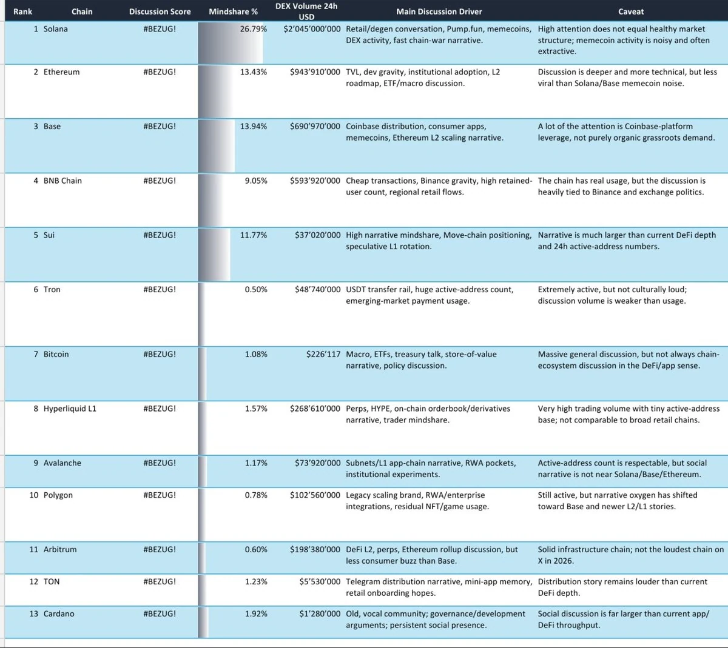
Task: Click the Base chain cell
Action: 52,127
